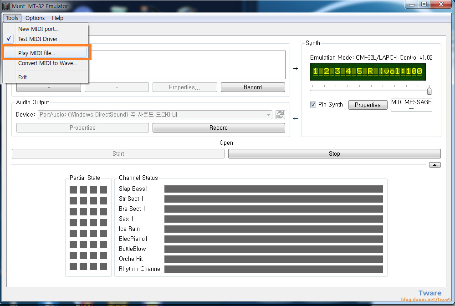The image size is (455, 306).
Task: Click the plus button to add MIDI session
Action: tap(49, 87)
